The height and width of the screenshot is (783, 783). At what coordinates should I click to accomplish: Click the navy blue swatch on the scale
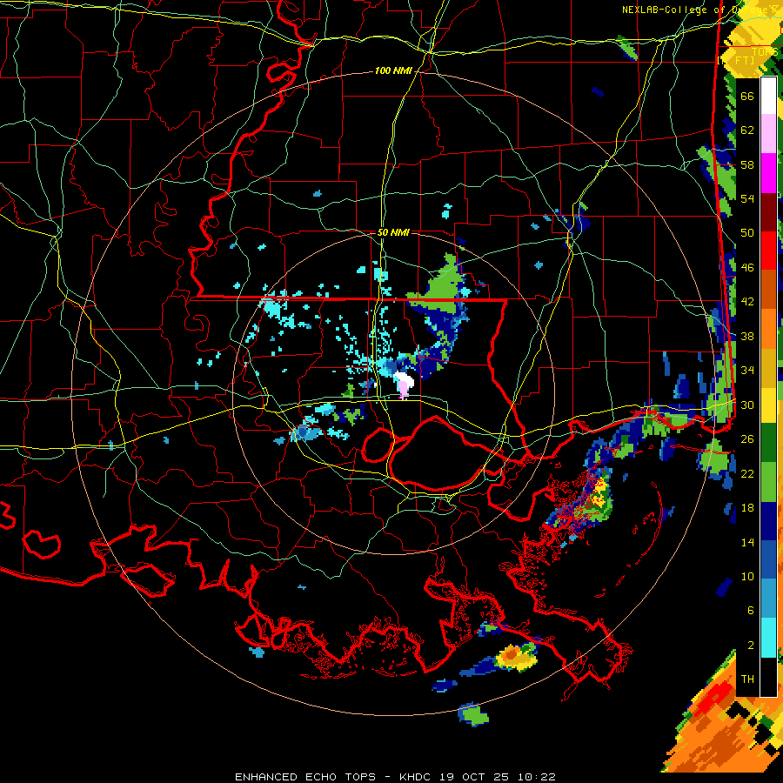(768, 521)
